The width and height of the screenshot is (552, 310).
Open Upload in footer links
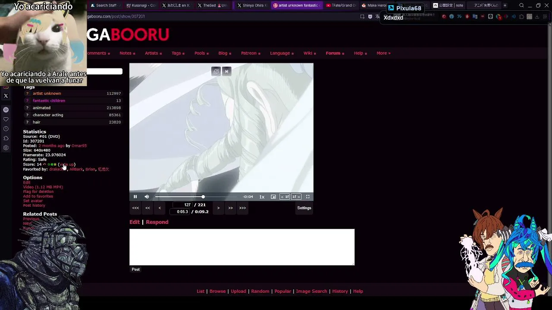(238, 291)
